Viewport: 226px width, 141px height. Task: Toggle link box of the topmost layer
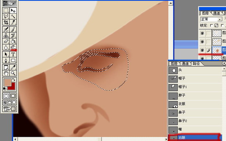tap(208, 33)
